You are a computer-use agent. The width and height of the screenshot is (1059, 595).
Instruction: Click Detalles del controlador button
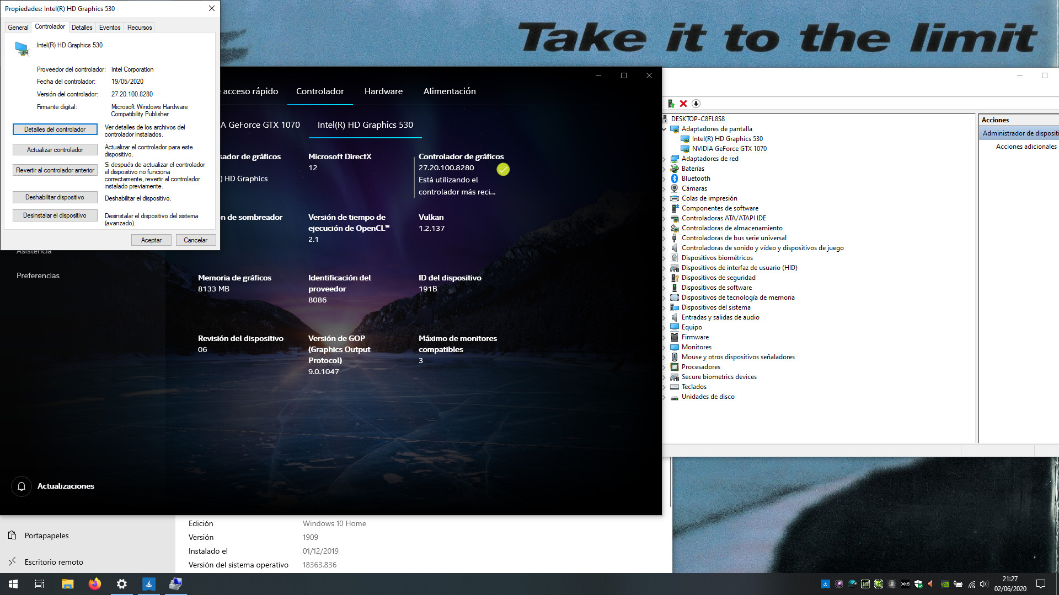pos(55,129)
